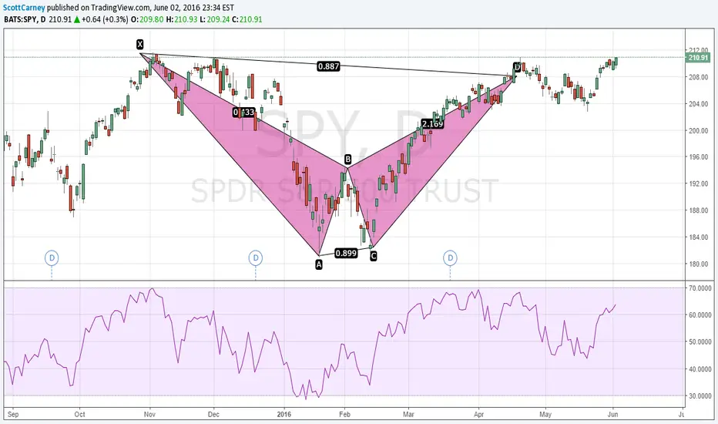Select the A point label of pattern

pyautogui.click(x=319, y=264)
